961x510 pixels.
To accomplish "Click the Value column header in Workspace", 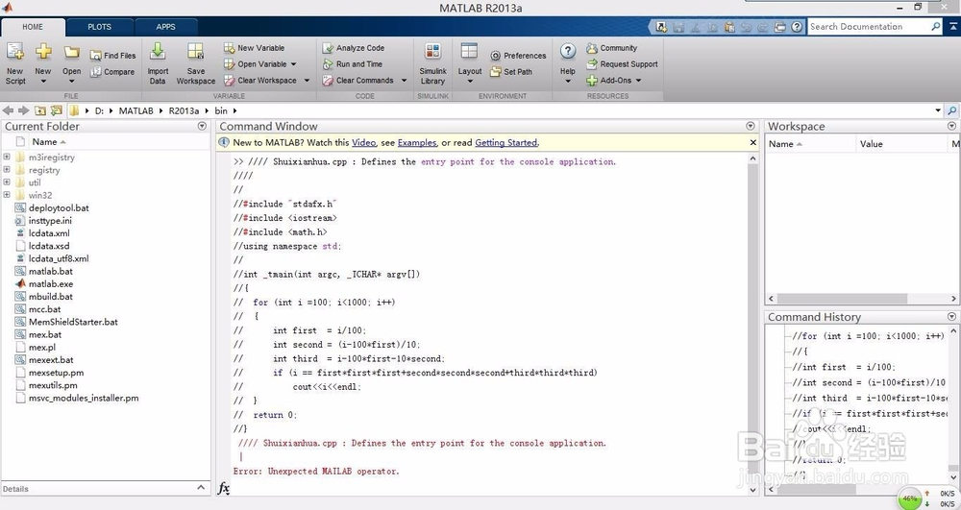I will pyautogui.click(x=871, y=144).
